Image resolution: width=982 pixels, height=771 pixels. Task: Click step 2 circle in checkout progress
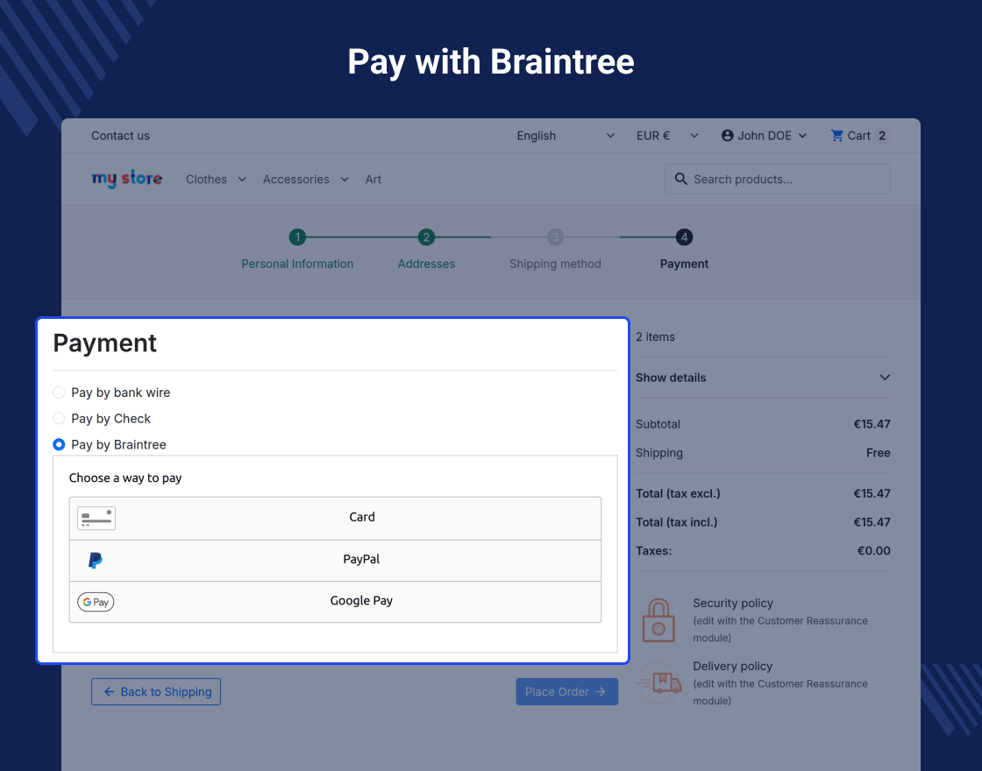426,237
